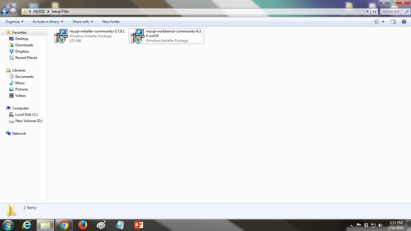Click the Back navigation arrow button
Viewport: 411px width, 231px height.
click(x=5, y=11)
